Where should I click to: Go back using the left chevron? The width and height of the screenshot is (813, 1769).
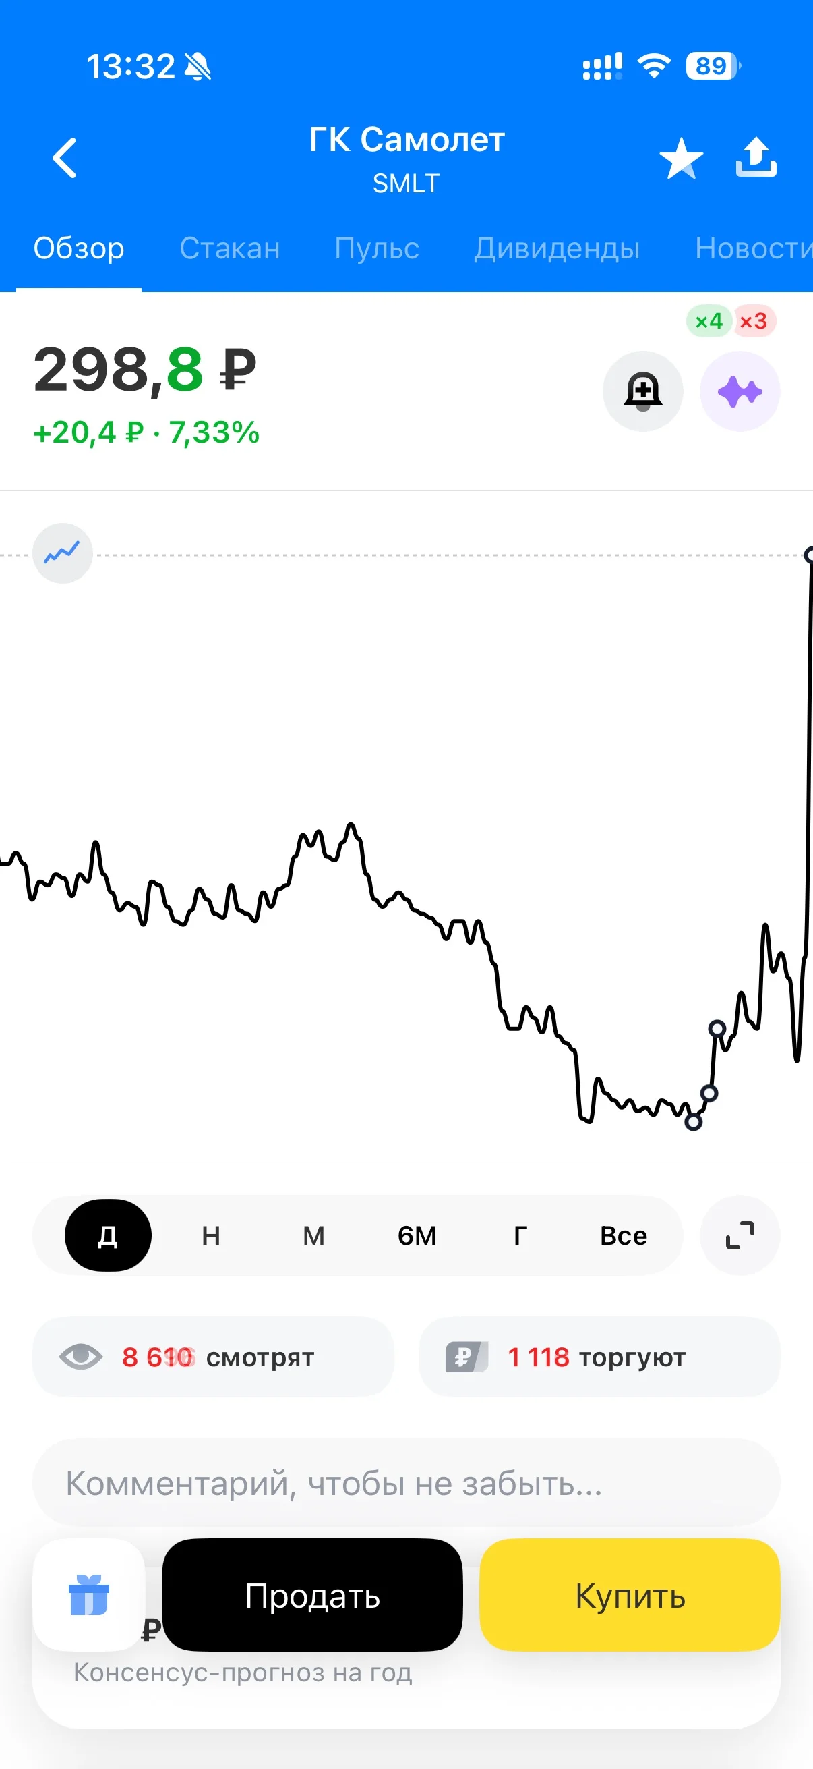pyautogui.click(x=65, y=158)
